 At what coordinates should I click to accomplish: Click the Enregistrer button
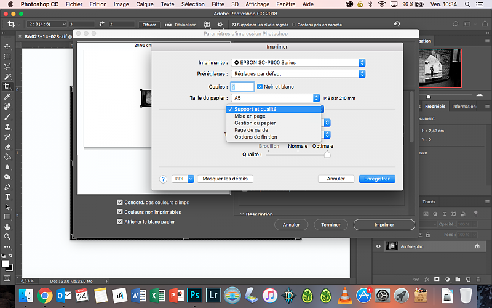click(376, 179)
